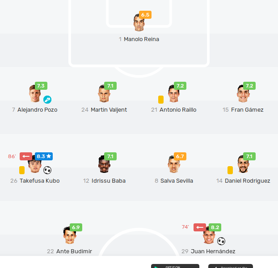Viewport: 278px width, 268px height.
Task: Select Idrissu Baba's player photo
Action: tap(104, 164)
